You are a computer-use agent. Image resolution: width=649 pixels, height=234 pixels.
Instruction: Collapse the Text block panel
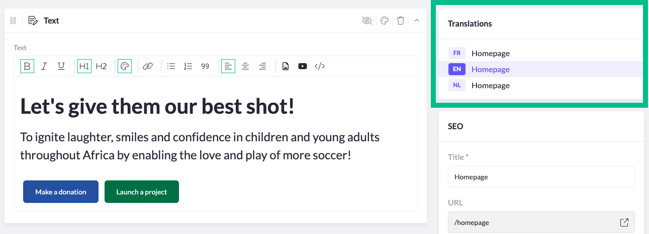coord(416,21)
